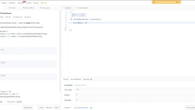This screenshot has height=110, width=195.
Task: Open the Debugger tab
Action: point(86,79)
